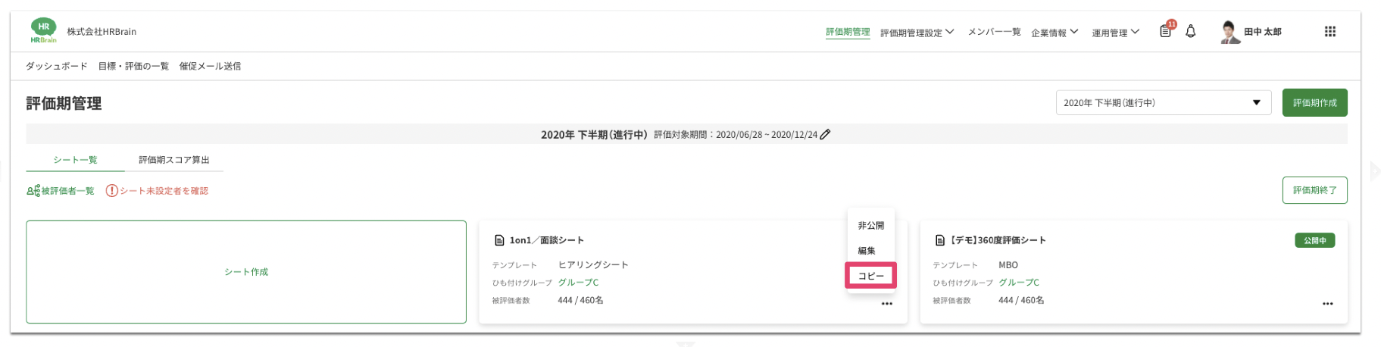Viewport: 1381px width, 347px height.
Task: Open the notifications bell icon
Action: pos(1190,31)
